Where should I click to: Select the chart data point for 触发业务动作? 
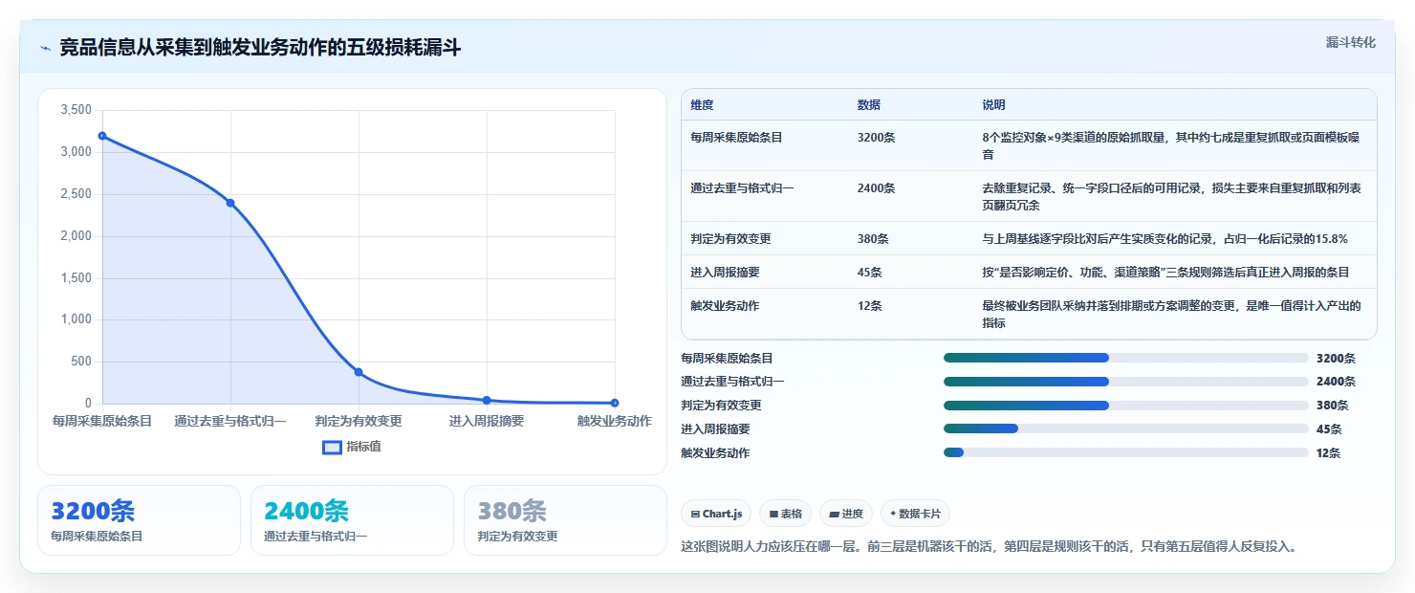(615, 403)
